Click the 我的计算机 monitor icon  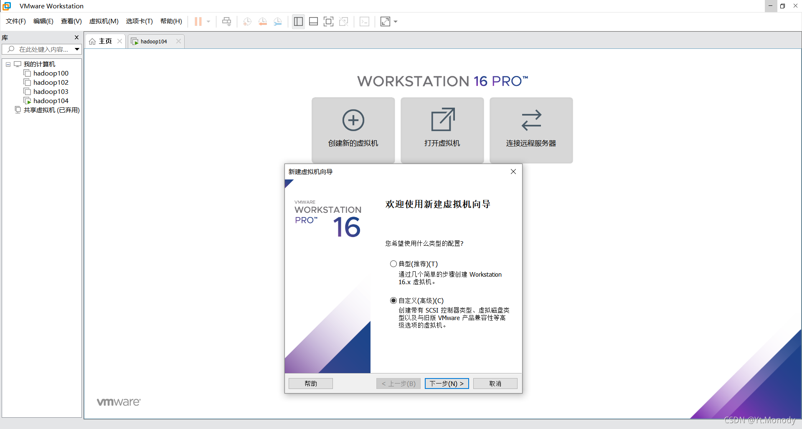18,64
